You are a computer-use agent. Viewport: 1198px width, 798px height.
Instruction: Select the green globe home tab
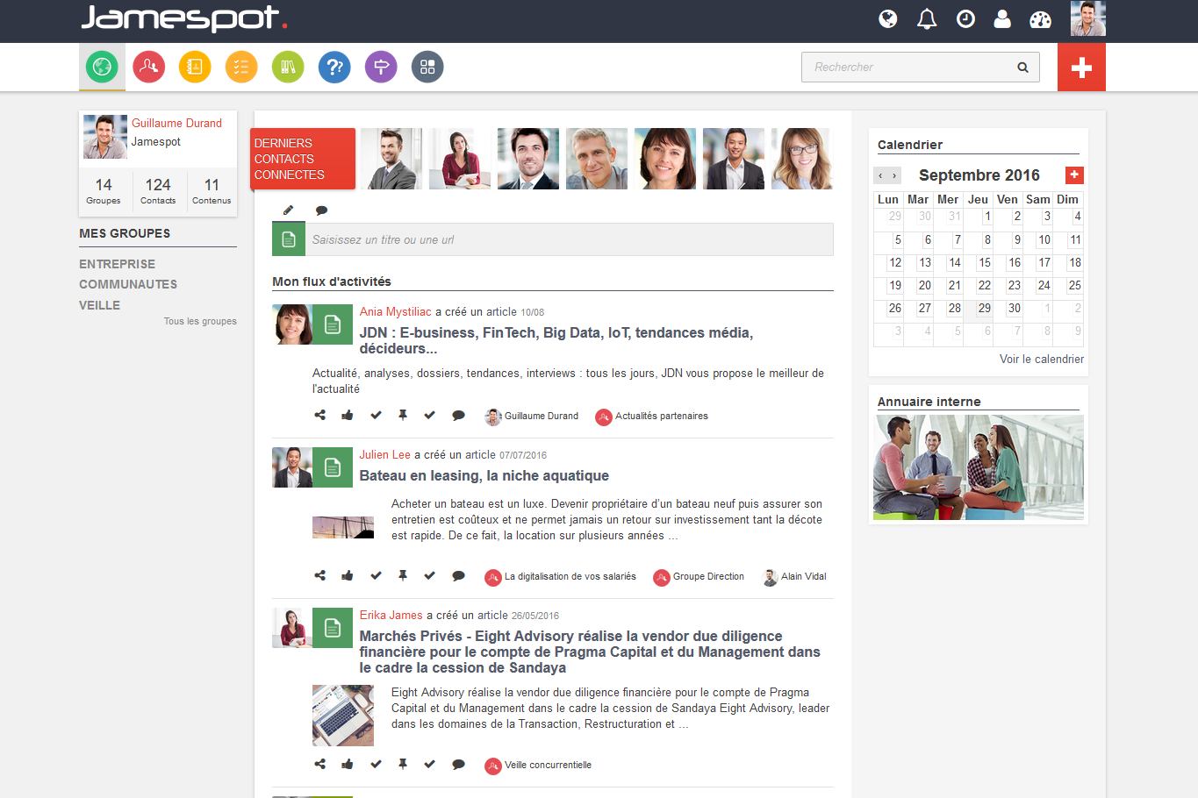coord(102,67)
